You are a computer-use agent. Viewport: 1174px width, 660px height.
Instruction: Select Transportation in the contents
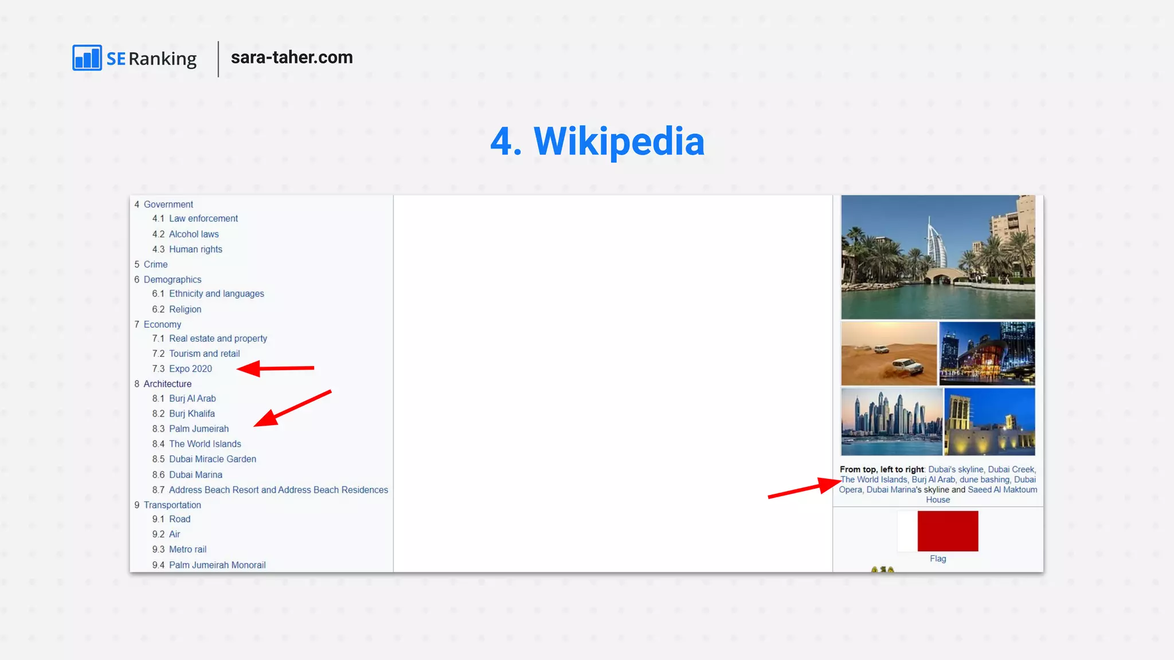172,505
